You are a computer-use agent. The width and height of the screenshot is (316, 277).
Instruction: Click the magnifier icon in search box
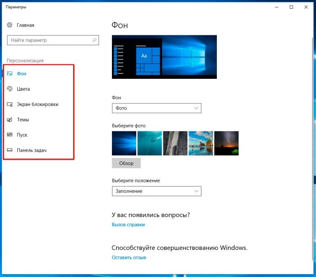[94, 41]
